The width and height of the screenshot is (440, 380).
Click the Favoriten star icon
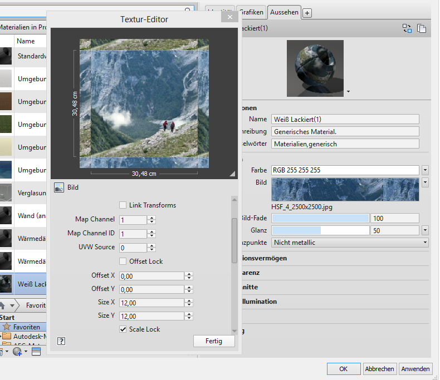point(7,327)
